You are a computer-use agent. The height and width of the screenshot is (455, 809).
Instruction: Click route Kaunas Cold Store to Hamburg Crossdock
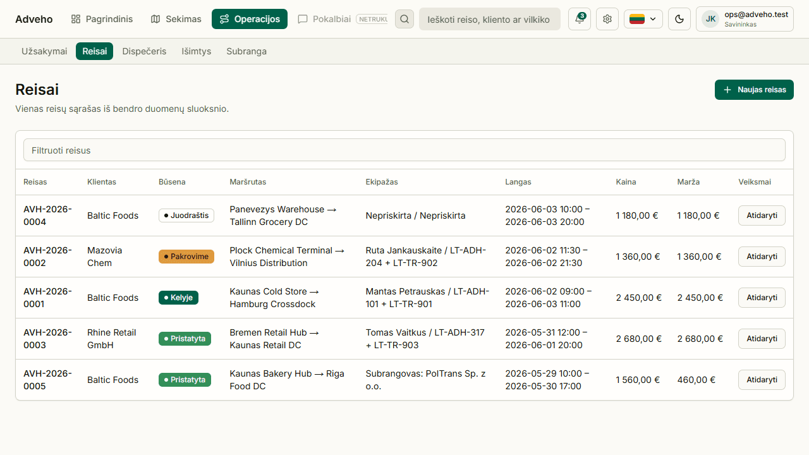tap(274, 298)
